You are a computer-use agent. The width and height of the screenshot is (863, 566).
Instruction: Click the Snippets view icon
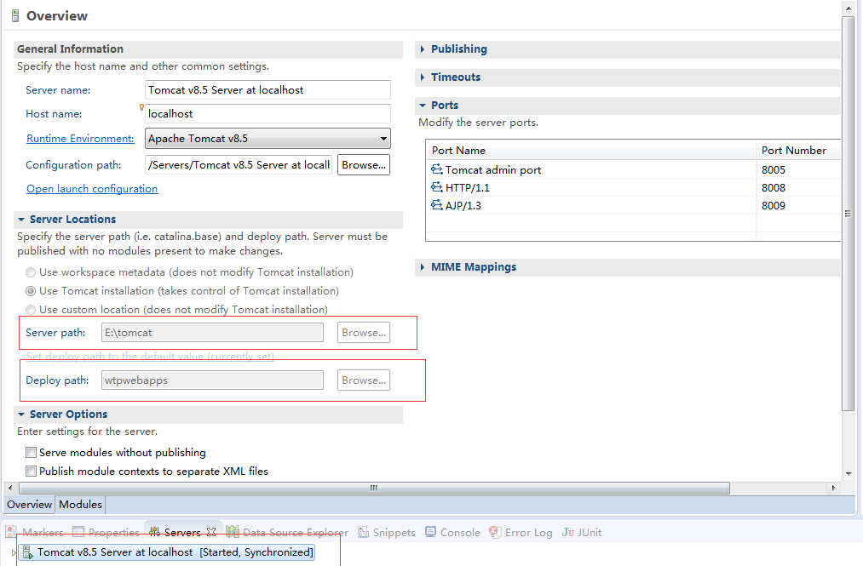[x=363, y=532]
